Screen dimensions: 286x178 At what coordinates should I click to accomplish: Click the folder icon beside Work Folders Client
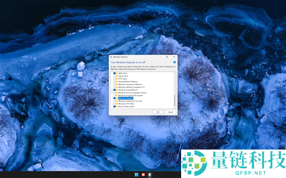(117, 106)
